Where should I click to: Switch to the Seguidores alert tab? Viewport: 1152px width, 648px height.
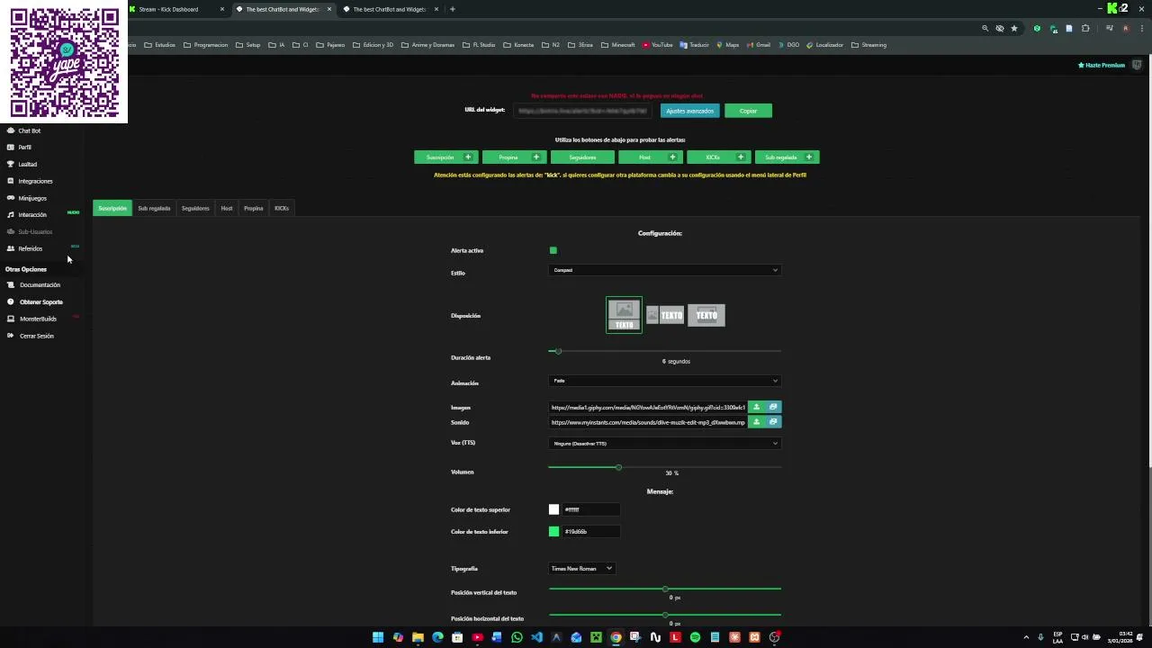coord(195,208)
